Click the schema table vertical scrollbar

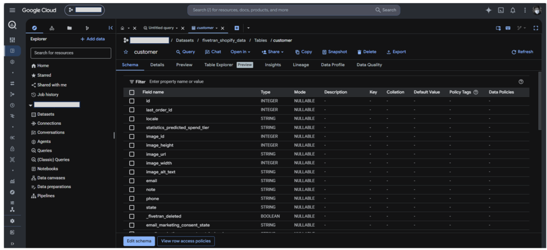(x=540, y=101)
